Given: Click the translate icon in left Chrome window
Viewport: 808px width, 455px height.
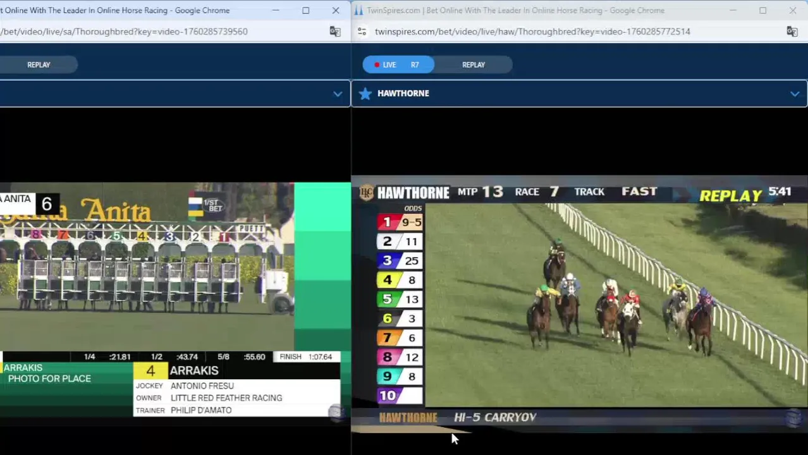Looking at the screenshot, I should pyautogui.click(x=335, y=32).
